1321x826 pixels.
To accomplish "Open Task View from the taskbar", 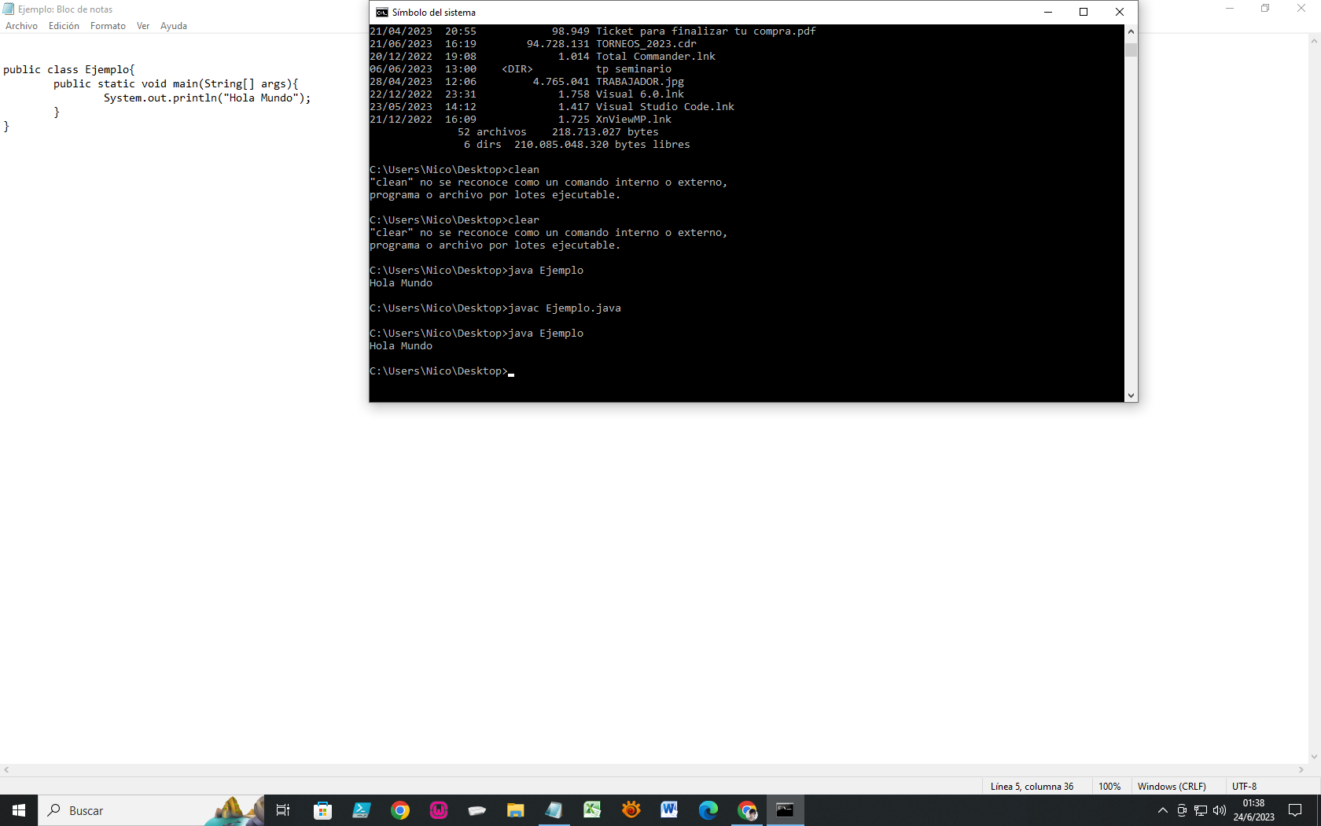I will tap(283, 810).
